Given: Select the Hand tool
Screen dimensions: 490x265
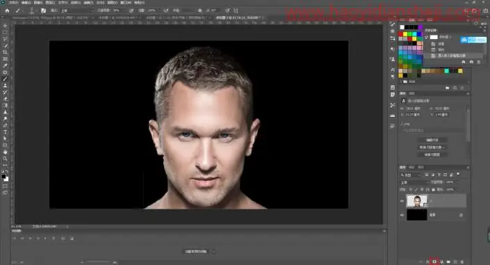Looking at the screenshot, I should pyautogui.click(x=5, y=152).
